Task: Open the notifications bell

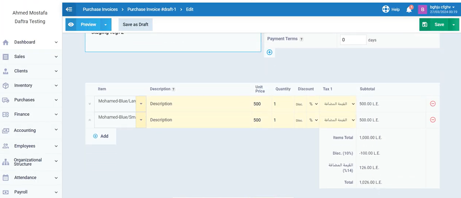Action: (x=409, y=10)
